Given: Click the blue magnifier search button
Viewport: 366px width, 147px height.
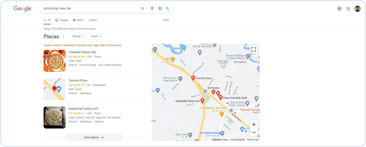Looking at the screenshot, I should click(167, 9).
